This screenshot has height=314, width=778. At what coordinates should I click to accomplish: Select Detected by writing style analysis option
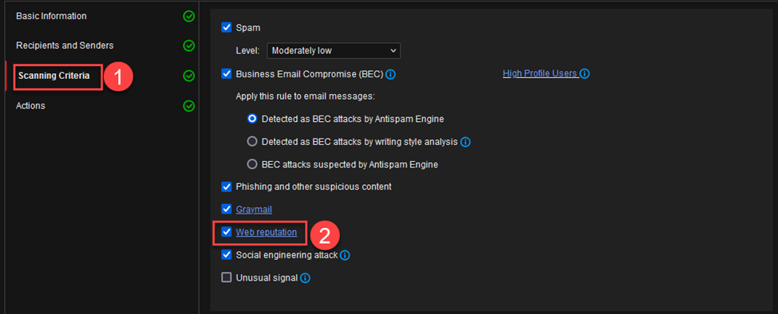point(252,142)
